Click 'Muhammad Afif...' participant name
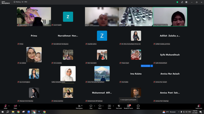Viewport: 204px width, 114px height. pyautogui.click(x=102, y=93)
